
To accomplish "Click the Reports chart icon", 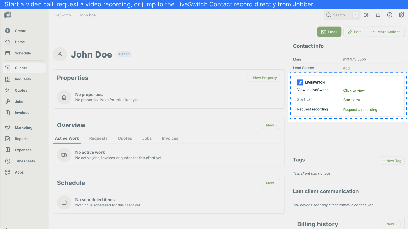I will coord(8,139).
